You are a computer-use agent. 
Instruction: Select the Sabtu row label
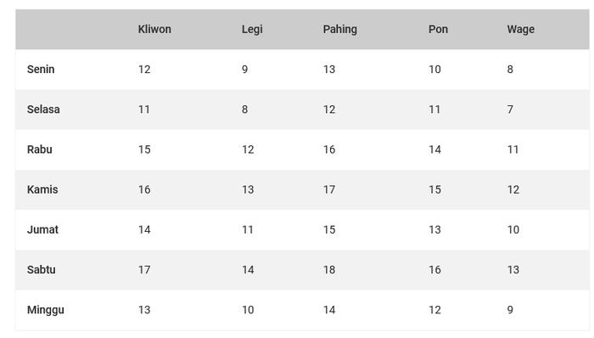click(x=41, y=270)
